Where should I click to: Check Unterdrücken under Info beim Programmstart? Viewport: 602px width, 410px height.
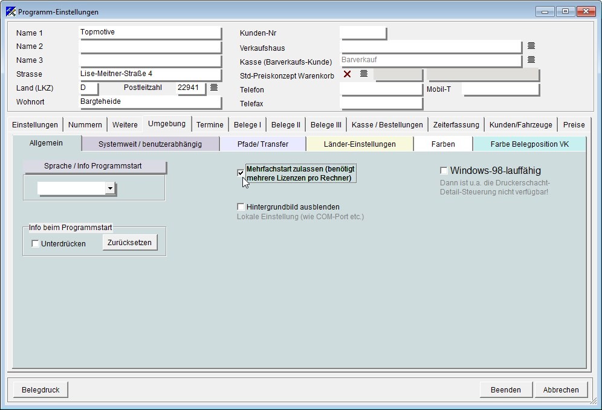35,243
